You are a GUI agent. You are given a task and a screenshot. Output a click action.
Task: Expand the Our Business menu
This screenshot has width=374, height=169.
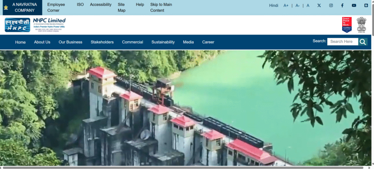point(70,42)
